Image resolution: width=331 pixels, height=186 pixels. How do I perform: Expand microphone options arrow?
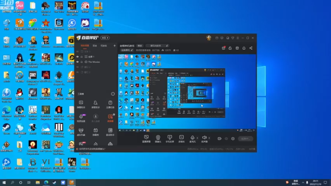[x=197, y=138]
